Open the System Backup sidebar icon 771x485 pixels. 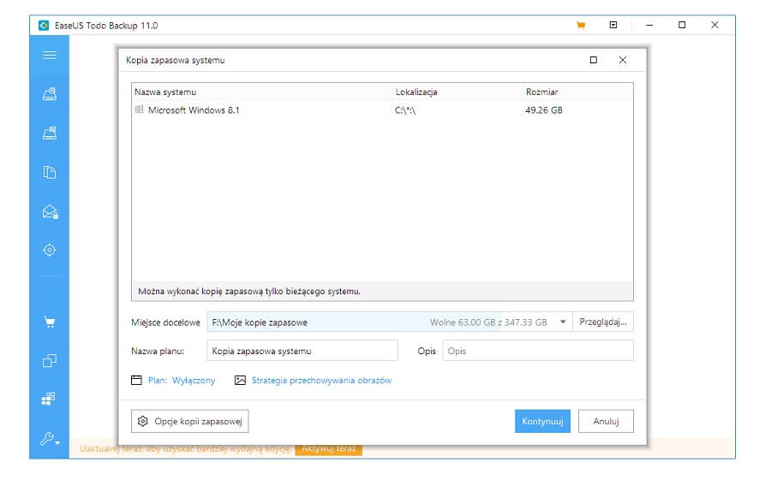click(49, 133)
